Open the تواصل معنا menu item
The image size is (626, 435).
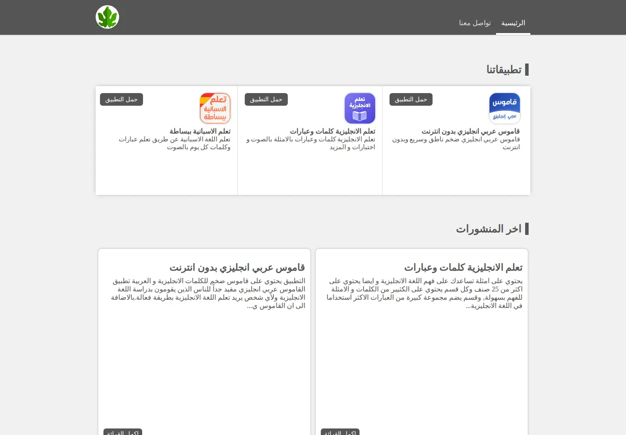(x=475, y=23)
